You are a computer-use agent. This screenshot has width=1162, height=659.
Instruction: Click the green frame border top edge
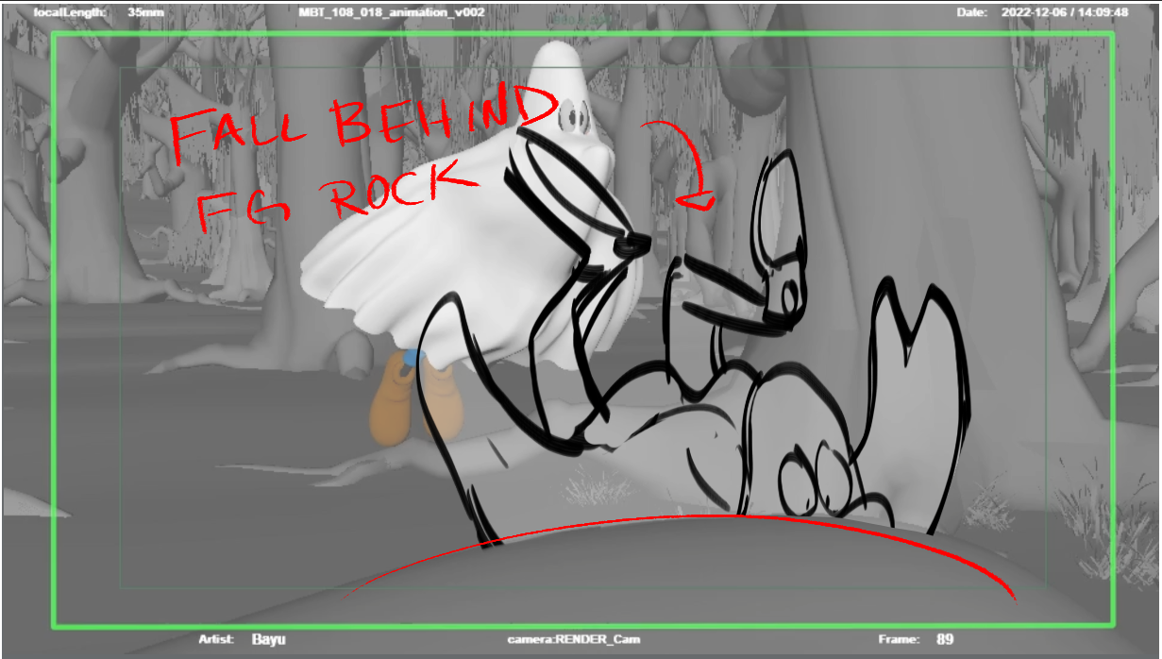[582, 35]
